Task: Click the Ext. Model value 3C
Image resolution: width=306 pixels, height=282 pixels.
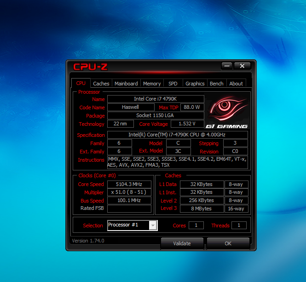Action: point(179,151)
